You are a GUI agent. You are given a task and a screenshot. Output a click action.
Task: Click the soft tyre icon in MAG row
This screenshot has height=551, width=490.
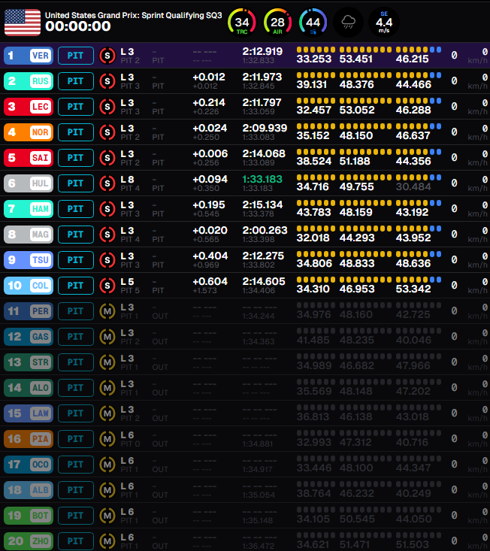[107, 235]
